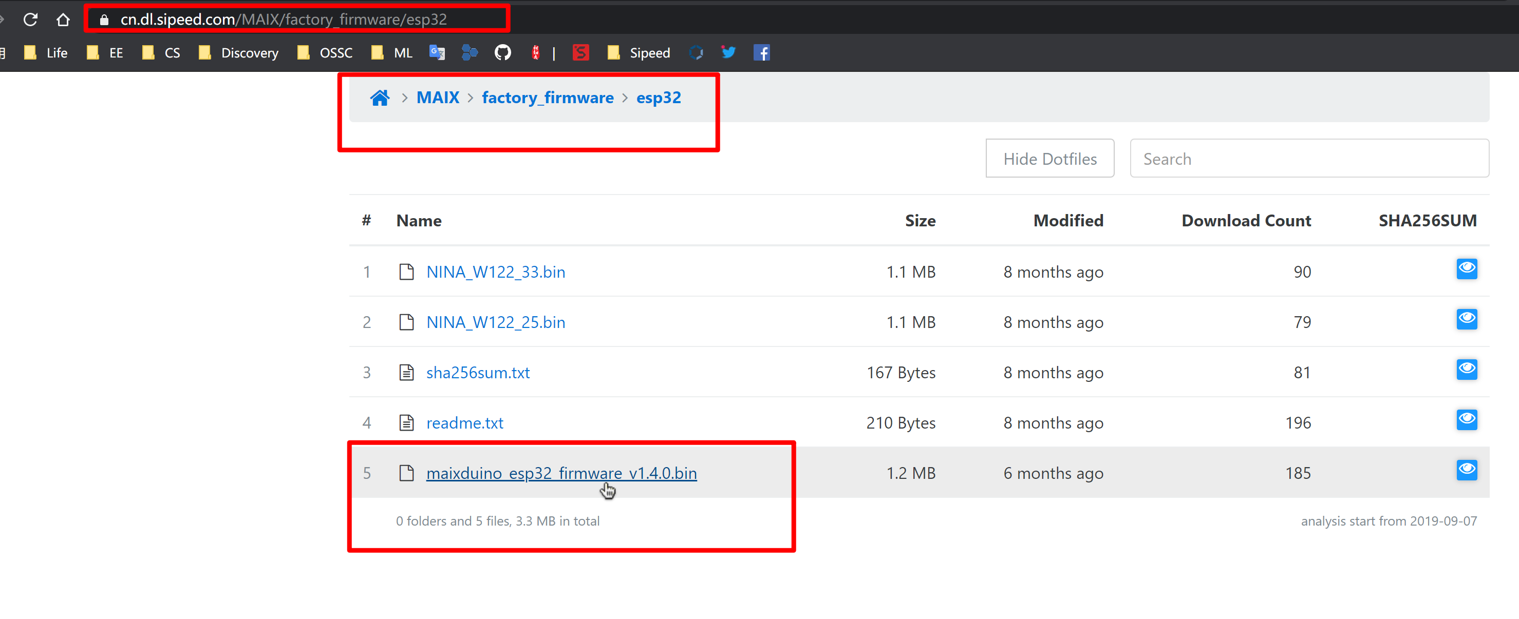Download maixduino_esp32_firmware_v1.4.0.bin file link
Screen dimensions: 1519x619
coord(561,473)
